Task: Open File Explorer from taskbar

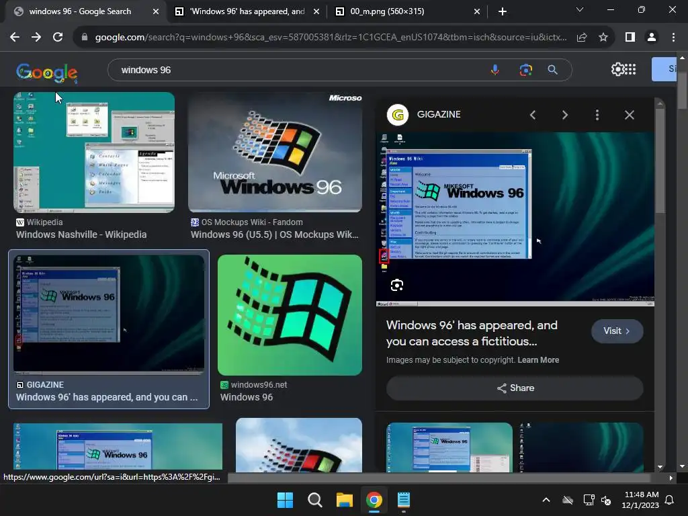Action: [x=345, y=500]
